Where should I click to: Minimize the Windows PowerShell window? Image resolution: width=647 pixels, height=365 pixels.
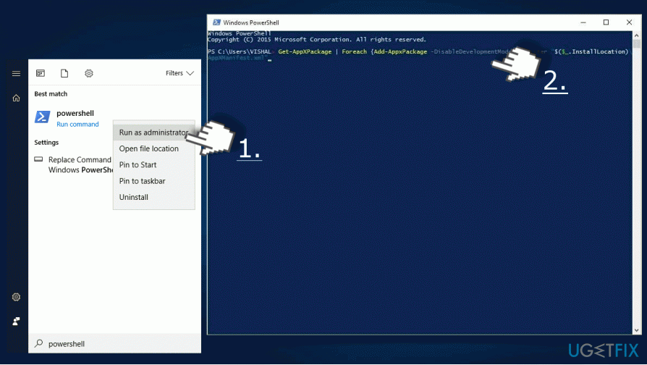pyautogui.click(x=583, y=22)
